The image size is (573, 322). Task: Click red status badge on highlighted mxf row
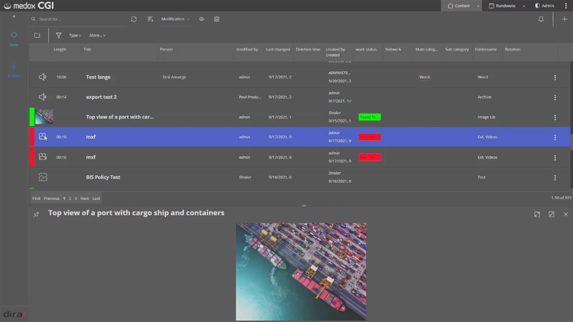(x=369, y=137)
